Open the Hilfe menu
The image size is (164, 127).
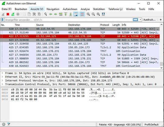point(151,9)
